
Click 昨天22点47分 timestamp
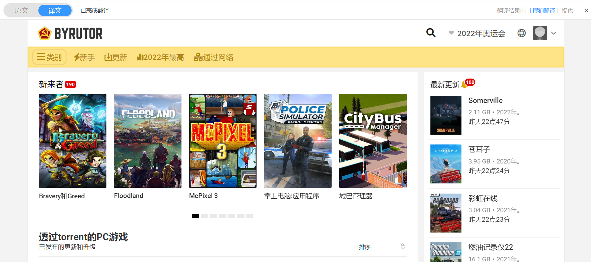point(489,122)
